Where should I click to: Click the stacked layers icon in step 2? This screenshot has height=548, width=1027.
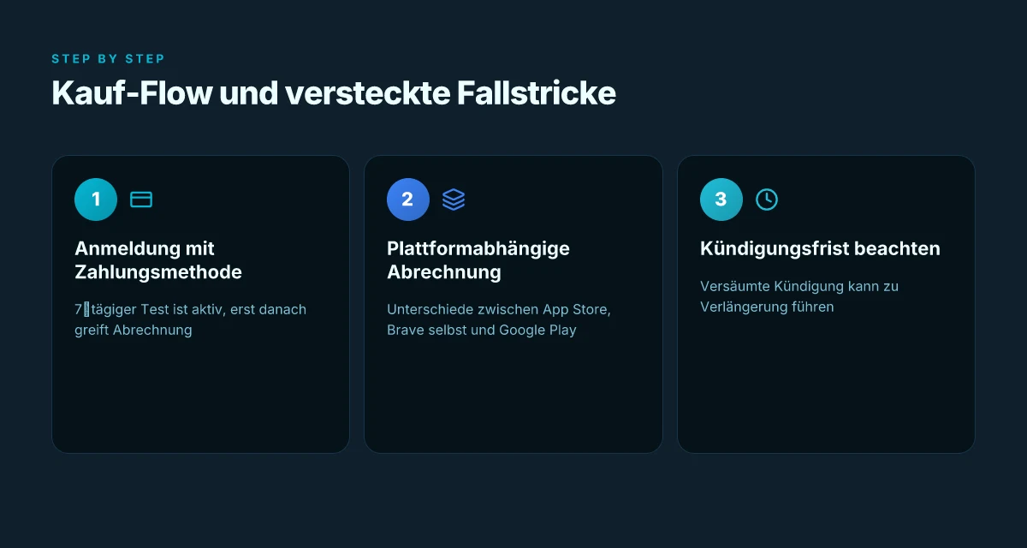pyautogui.click(x=454, y=200)
